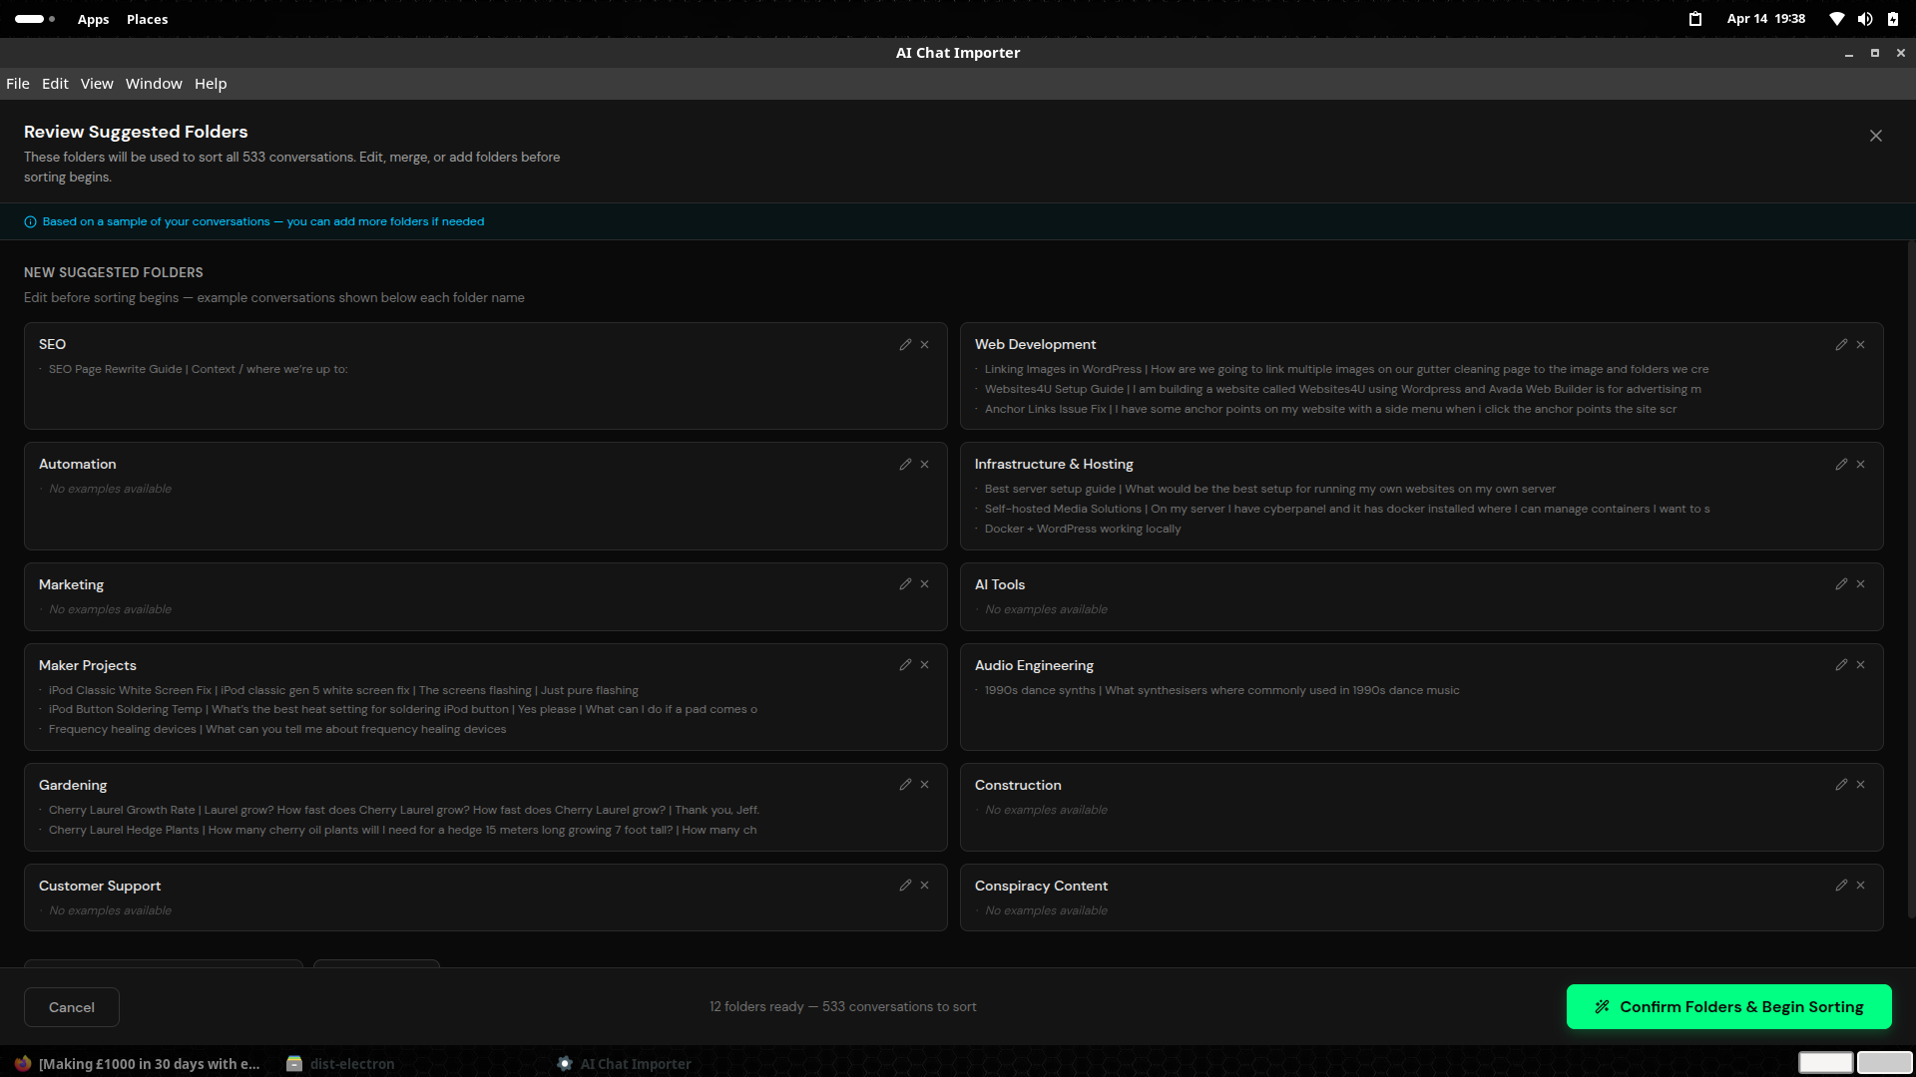Edit the Automation folder

tap(905, 464)
